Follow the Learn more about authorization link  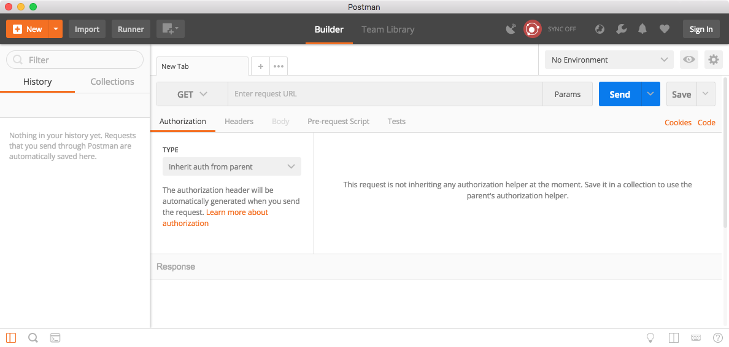click(x=237, y=212)
